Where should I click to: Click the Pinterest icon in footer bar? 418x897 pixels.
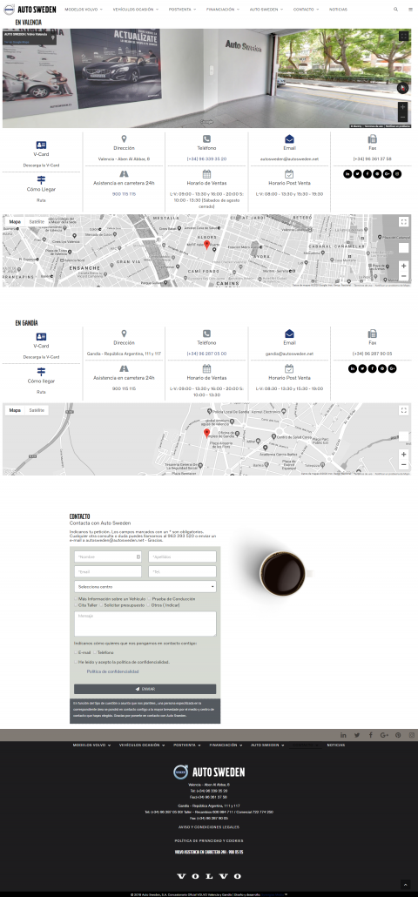pos(398,735)
